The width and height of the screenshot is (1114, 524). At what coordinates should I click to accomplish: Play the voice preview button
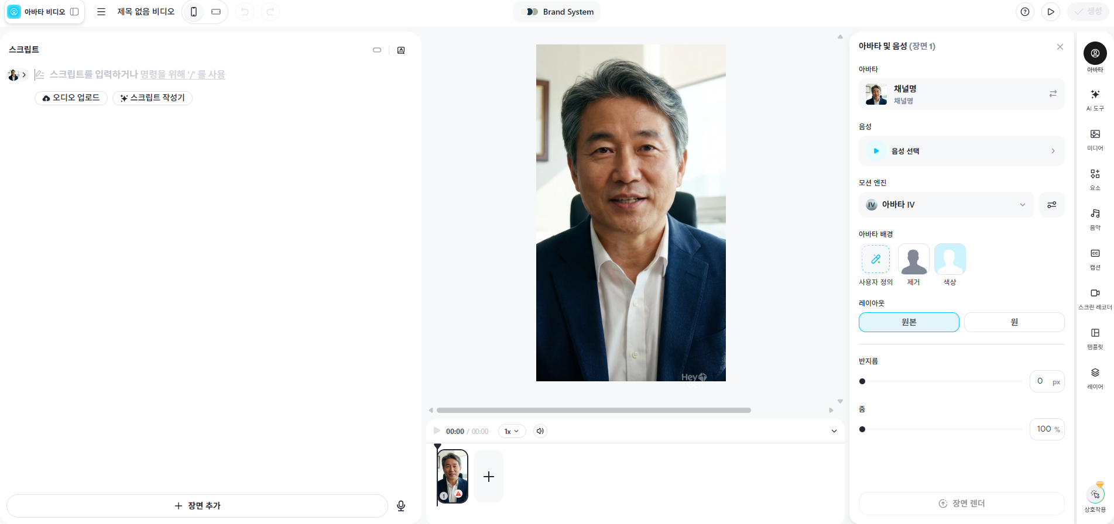coord(876,151)
